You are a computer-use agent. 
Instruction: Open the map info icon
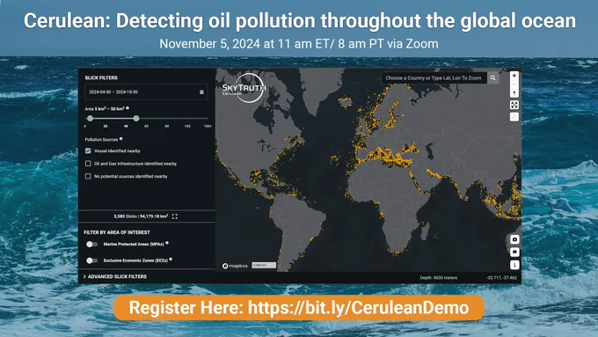(x=514, y=265)
